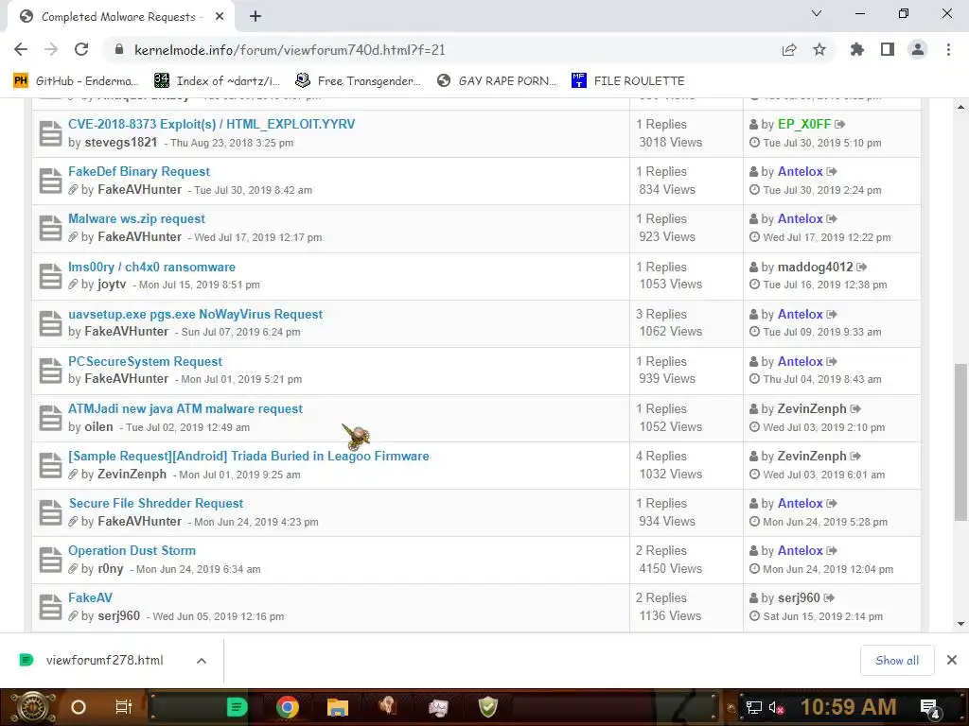Close the Completed Malware Requests tab
This screenshot has width=969, height=726.
click(220, 17)
